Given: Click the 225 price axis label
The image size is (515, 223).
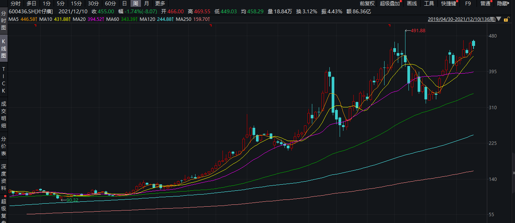Looking at the screenshot, I should pyautogui.click(x=493, y=143).
